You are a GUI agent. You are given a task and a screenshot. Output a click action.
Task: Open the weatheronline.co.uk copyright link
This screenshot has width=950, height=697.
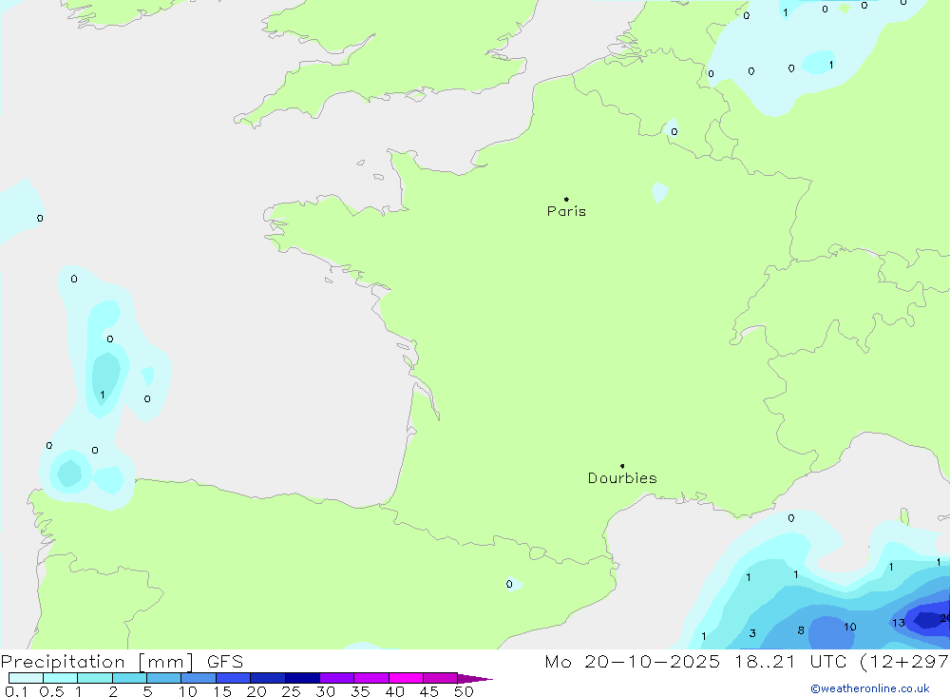870,688
